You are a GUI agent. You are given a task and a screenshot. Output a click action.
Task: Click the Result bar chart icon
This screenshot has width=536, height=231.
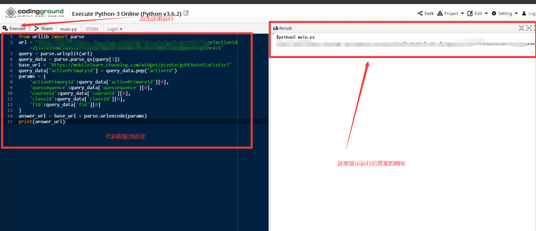pyautogui.click(x=275, y=28)
